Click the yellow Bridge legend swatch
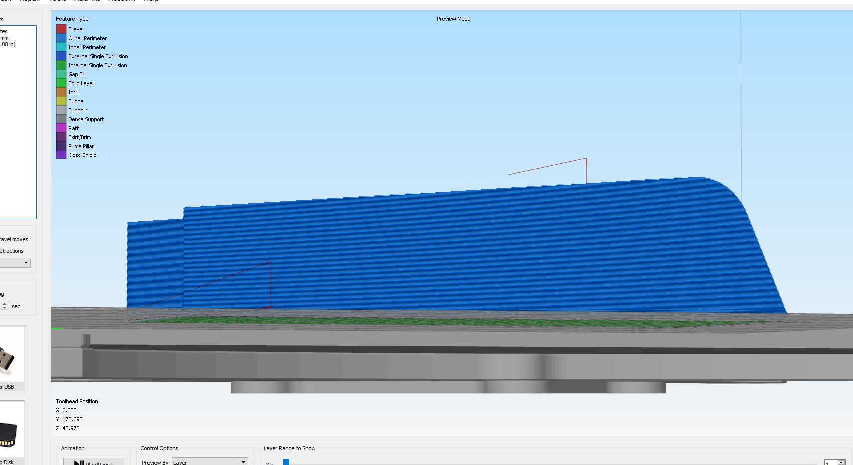The image size is (853, 465). pos(61,101)
